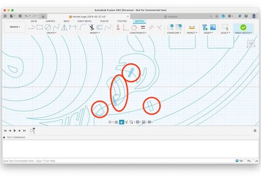Collapse the TEXT COMMANDS panel
This screenshot has width=261, height=178.
[x=4, y=138]
